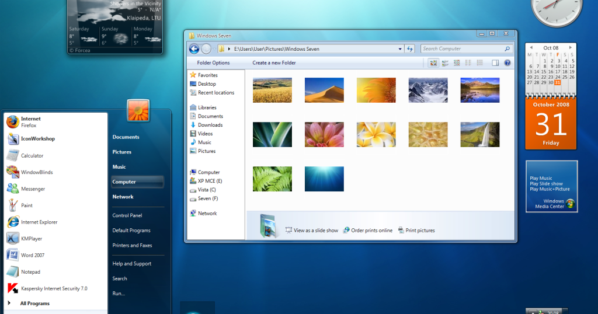The height and width of the screenshot is (314, 598).
Task: Go to previous month in calendar gadget
Action: pos(531,48)
